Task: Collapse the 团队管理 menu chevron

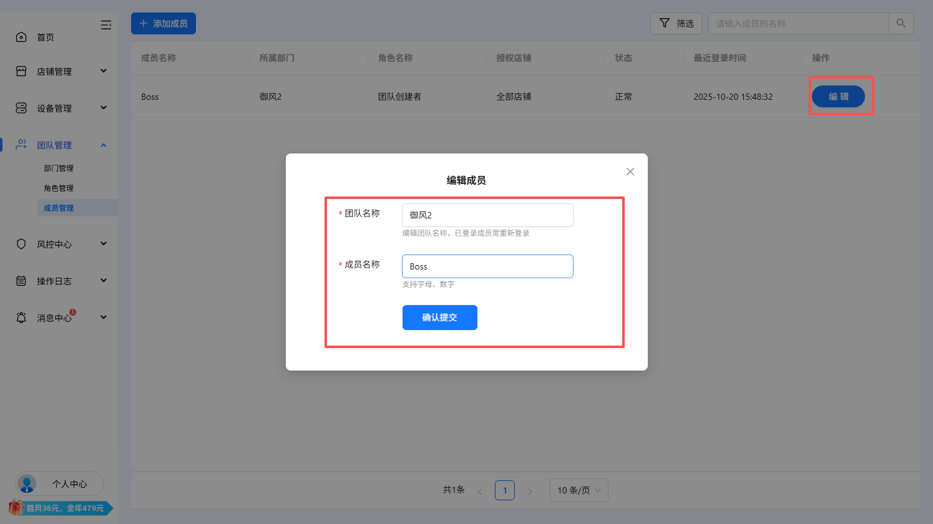Action: coord(104,145)
